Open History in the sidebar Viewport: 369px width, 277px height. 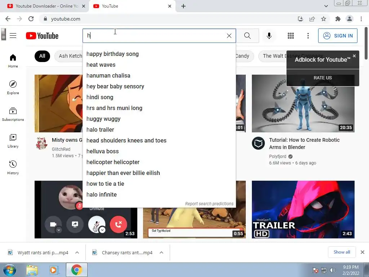click(13, 167)
